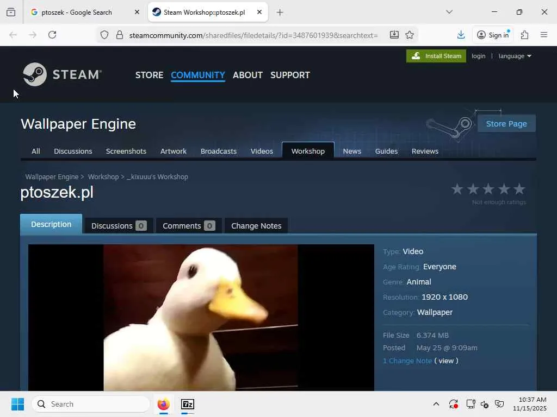Click the network display tray icon

[x=471, y=404]
